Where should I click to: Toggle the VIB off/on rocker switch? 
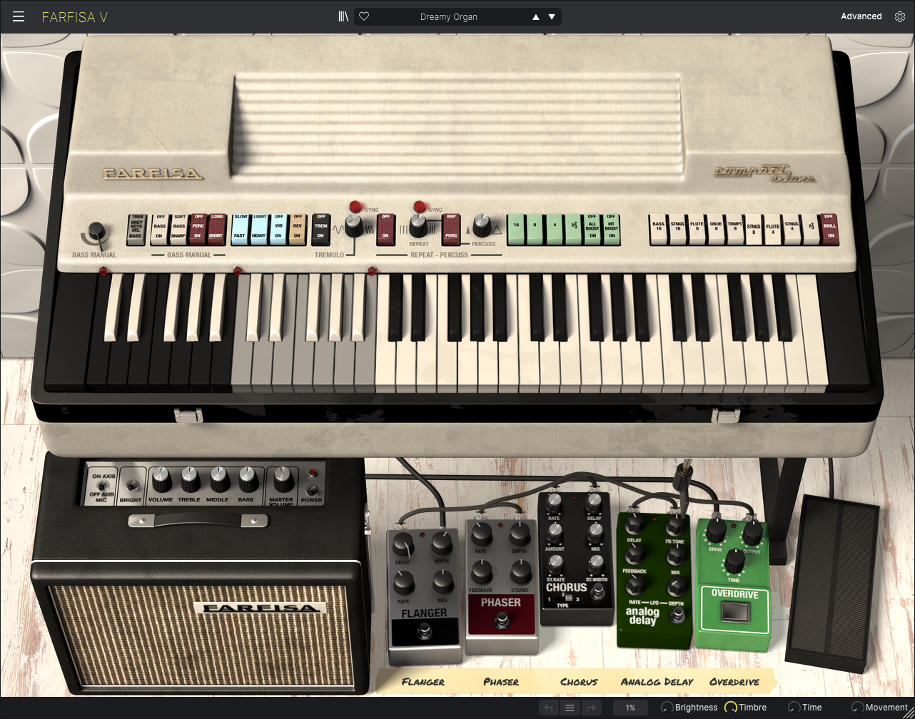(x=278, y=229)
